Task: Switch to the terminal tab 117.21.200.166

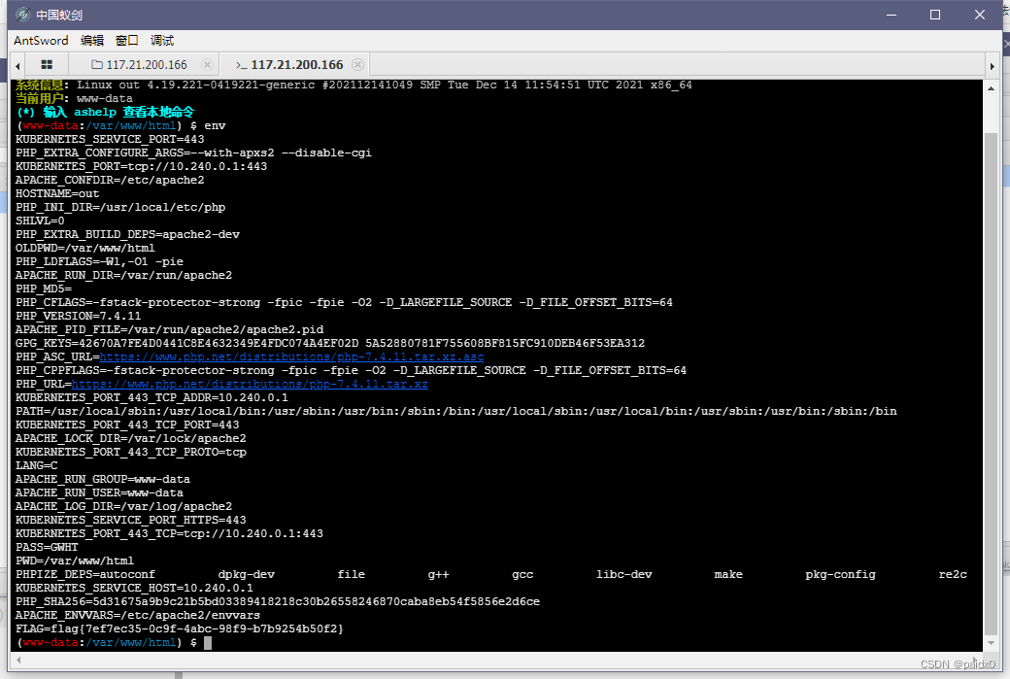Action: coord(289,64)
